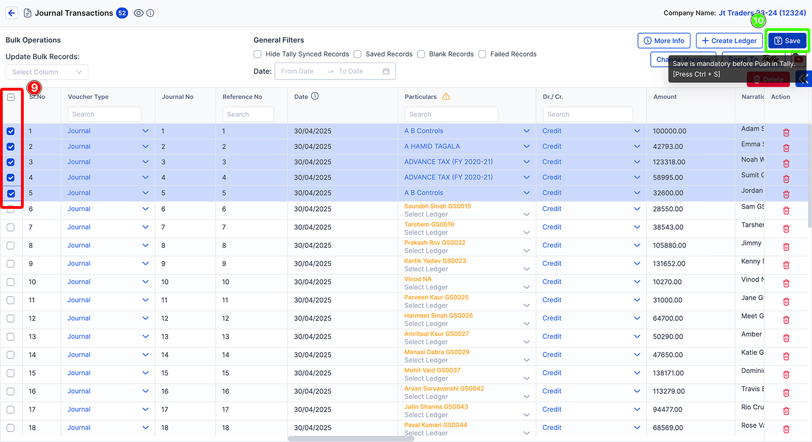Search in the Reference No column filter
This screenshot has height=442, width=812.
(x=248, y=114)
